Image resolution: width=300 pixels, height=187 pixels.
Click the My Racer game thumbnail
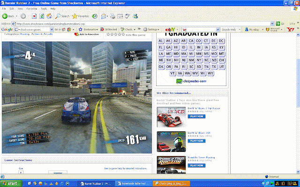(x=171, y=117)
